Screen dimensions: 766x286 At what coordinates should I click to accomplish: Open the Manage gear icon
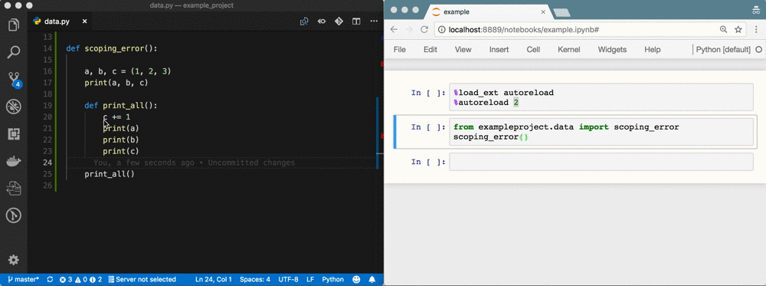(x=14, y=260)
